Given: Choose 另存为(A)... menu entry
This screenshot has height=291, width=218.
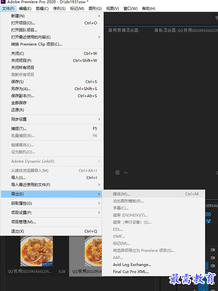Looking at the screenshot, I should (x=52, y=89).
